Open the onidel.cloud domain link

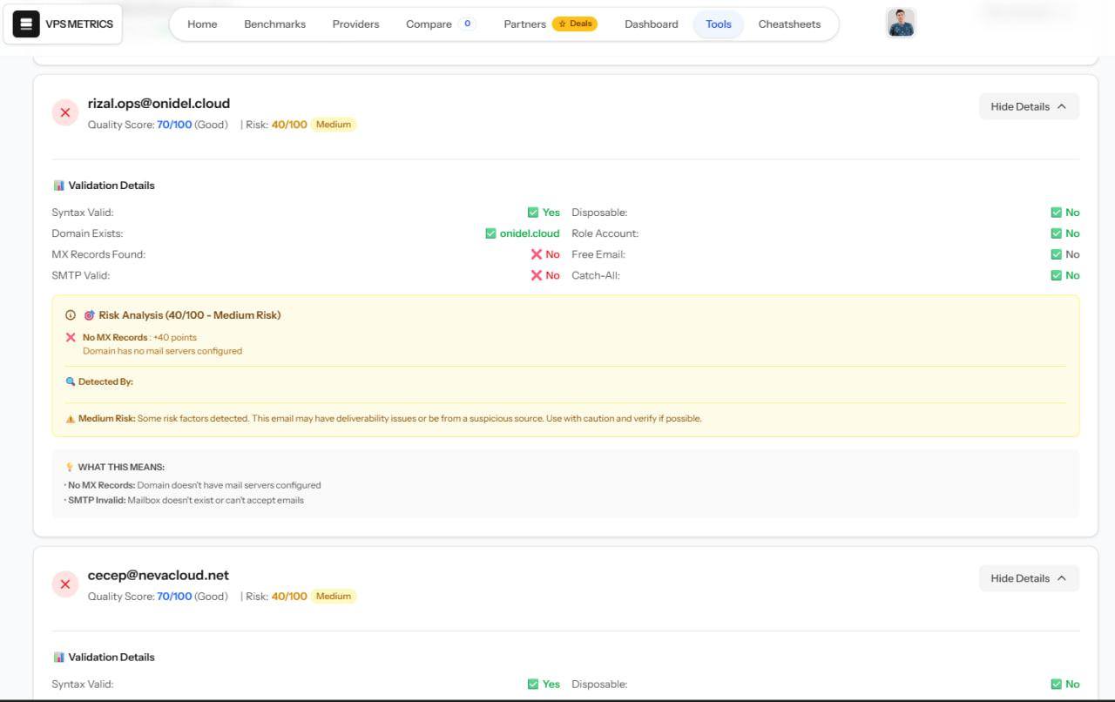(530, 233)
